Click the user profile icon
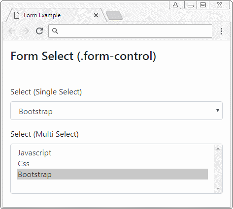Screen dimensions: 233x209 pos(175,5)
